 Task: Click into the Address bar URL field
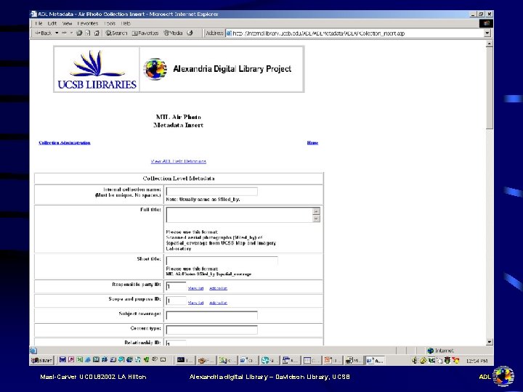click(355, 33)
